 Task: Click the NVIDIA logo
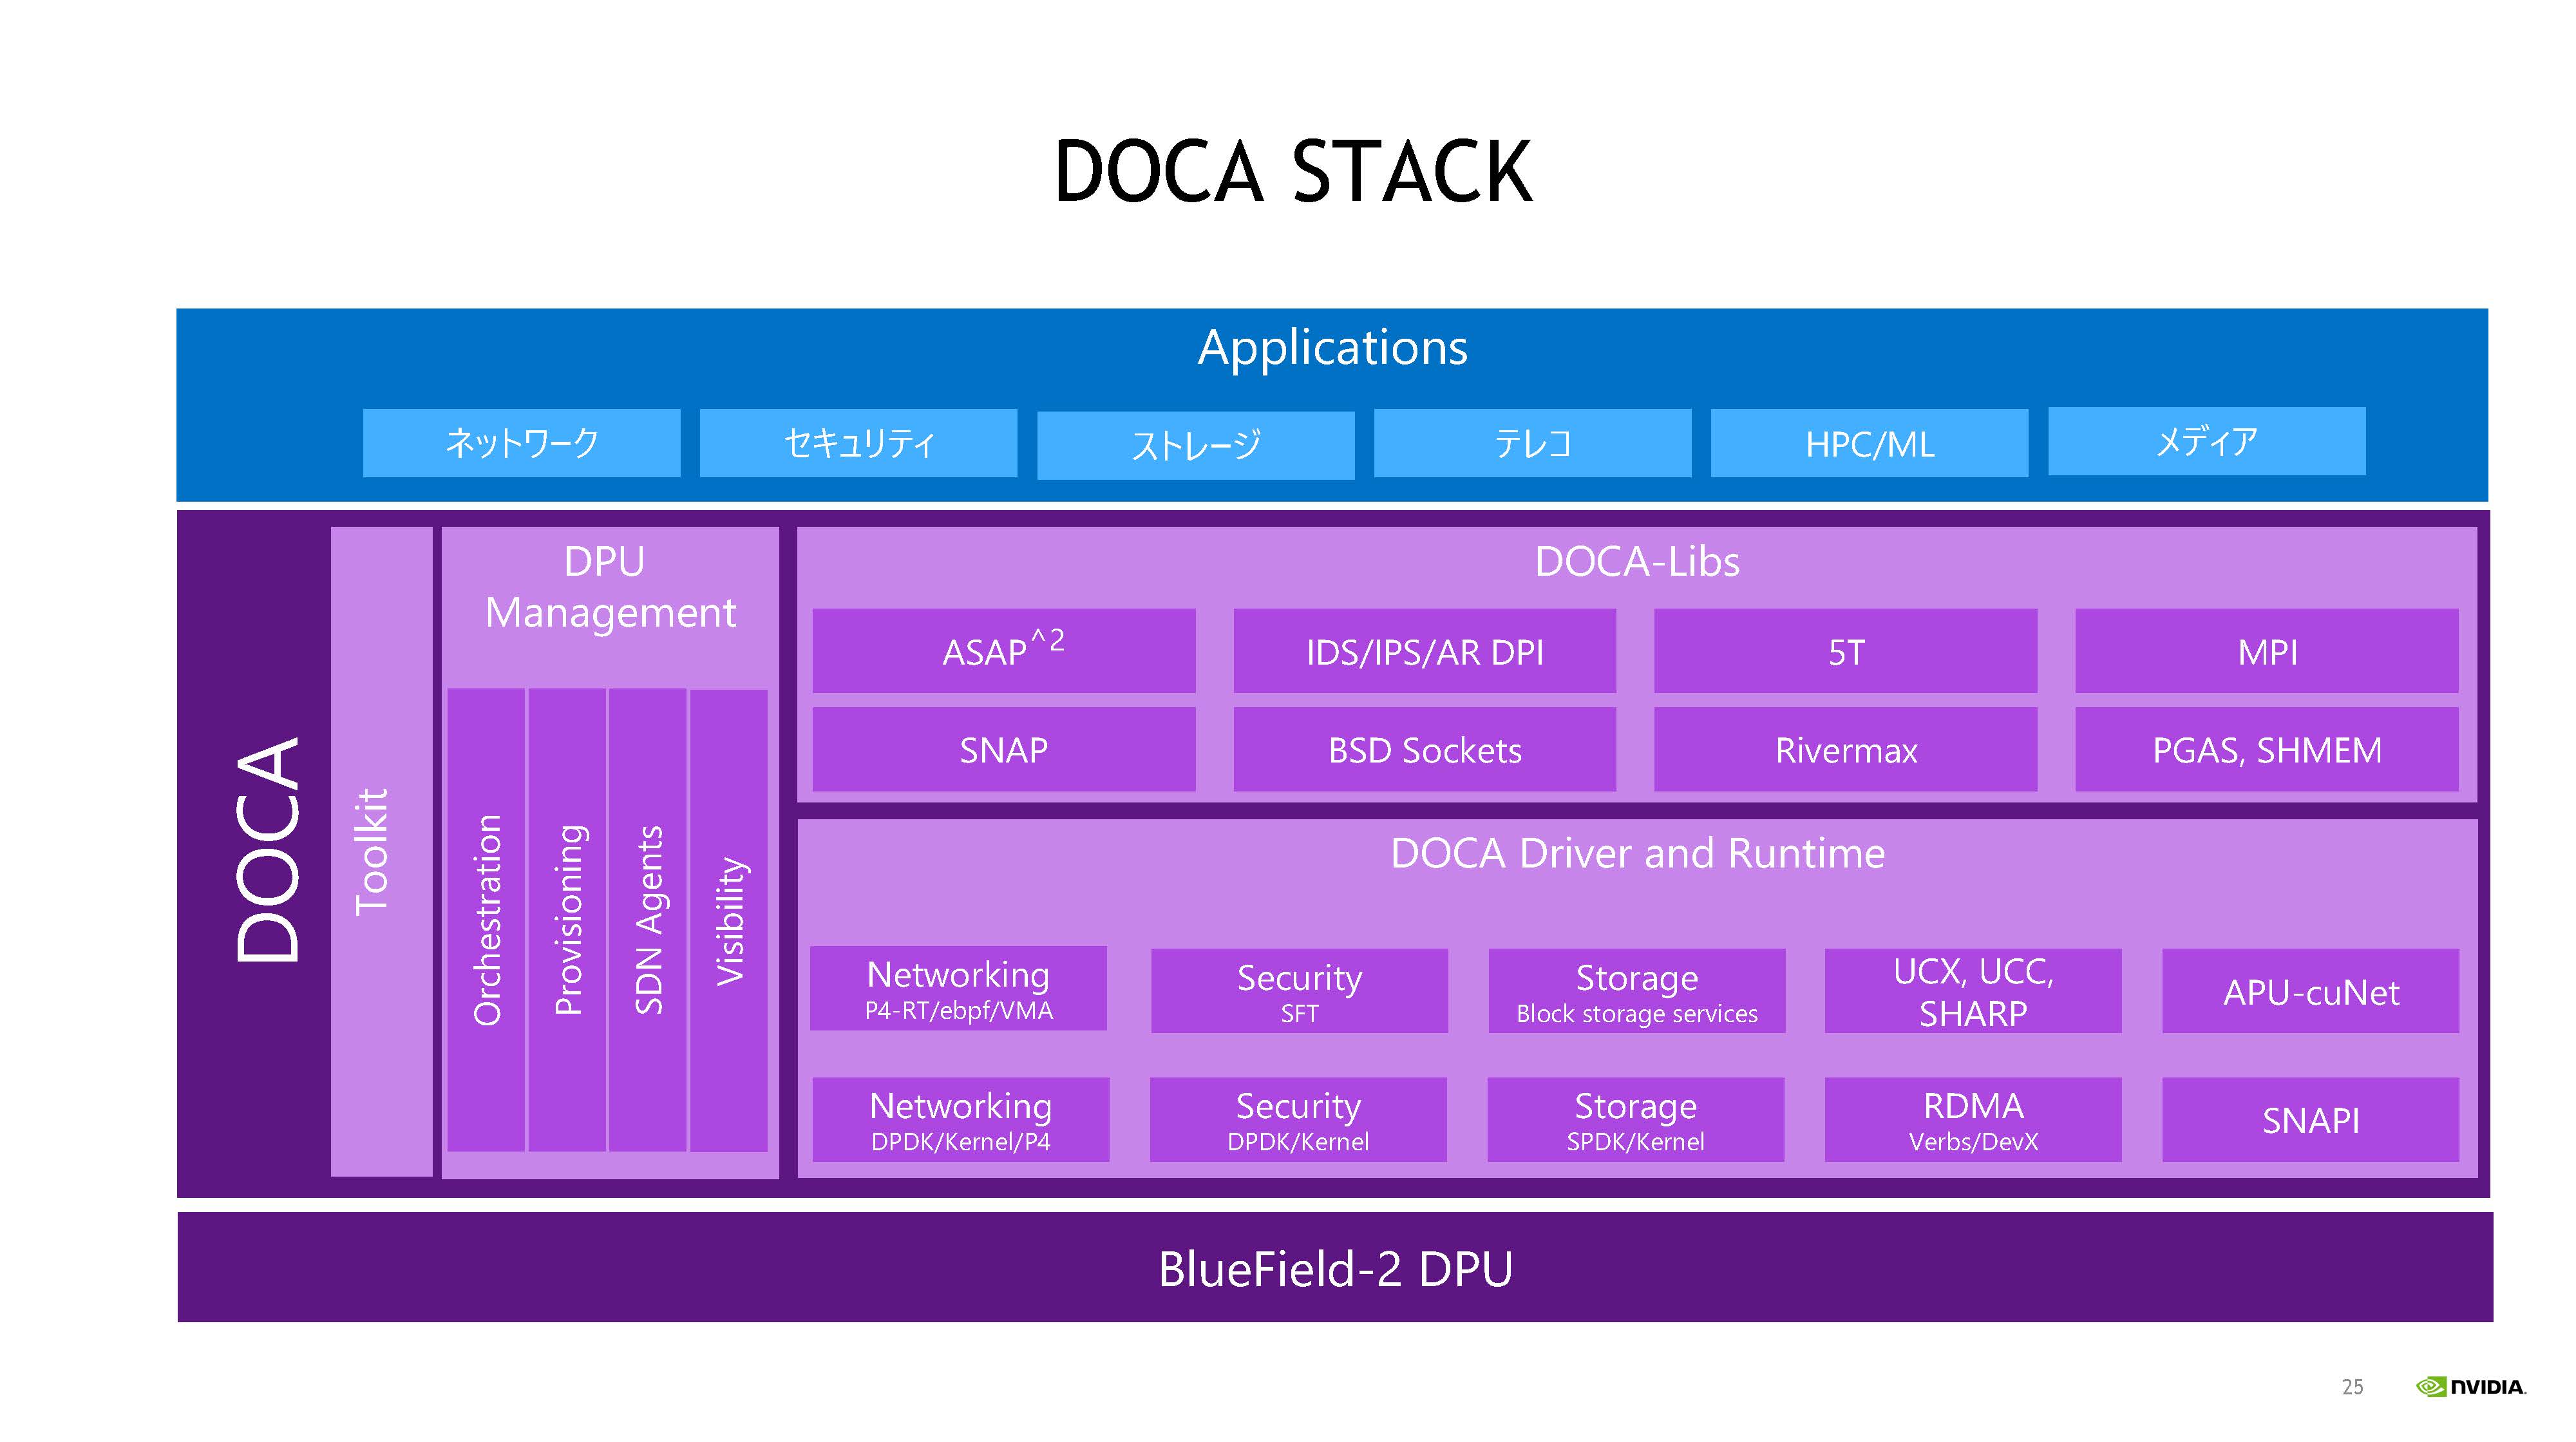coord(2470,1387)
